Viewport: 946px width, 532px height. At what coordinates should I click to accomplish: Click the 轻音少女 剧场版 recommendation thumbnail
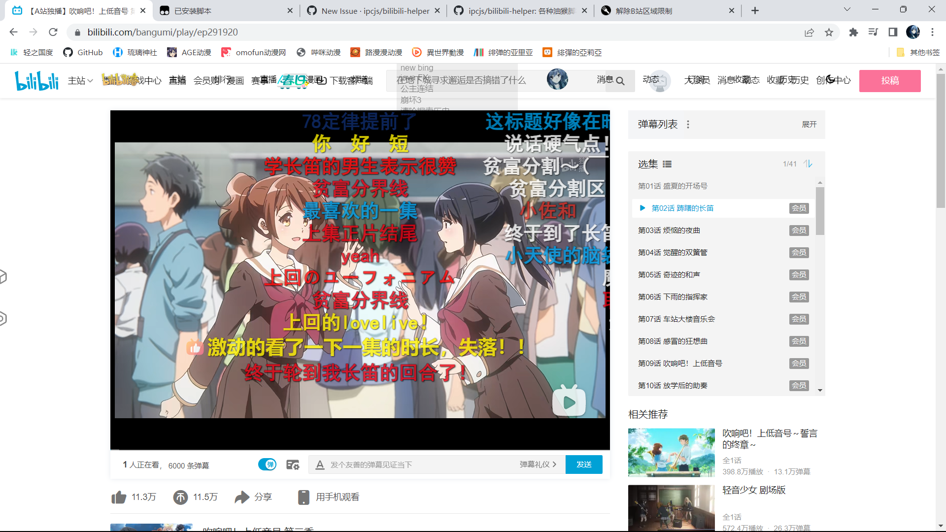point(671,508)
